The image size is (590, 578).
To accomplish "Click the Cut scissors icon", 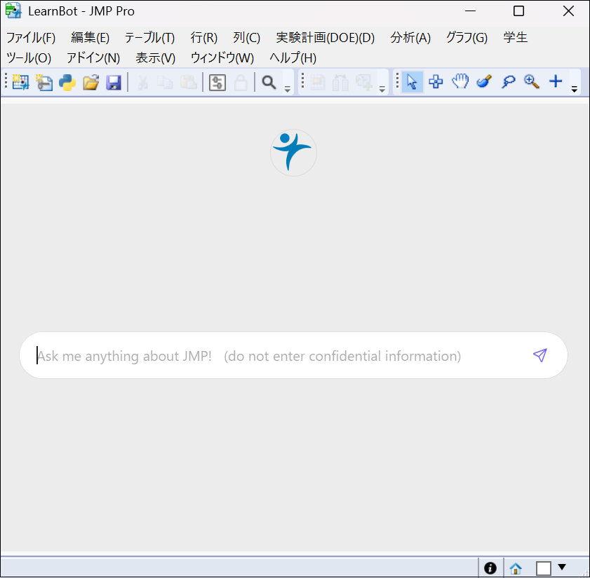I will [x=142, y=82].
